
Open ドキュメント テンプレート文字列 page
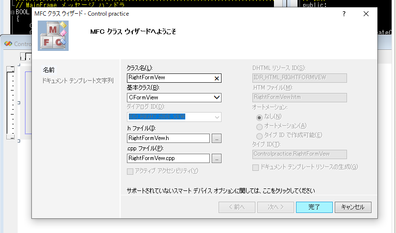[78, 81]
